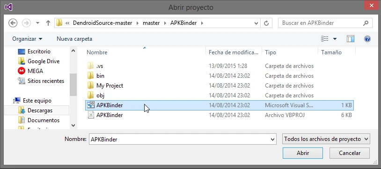Select the APKBinder Visual Studio solution file

[x=220, y=105]
